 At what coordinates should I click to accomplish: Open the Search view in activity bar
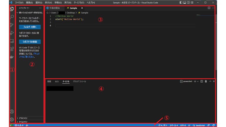coord(12,17)
